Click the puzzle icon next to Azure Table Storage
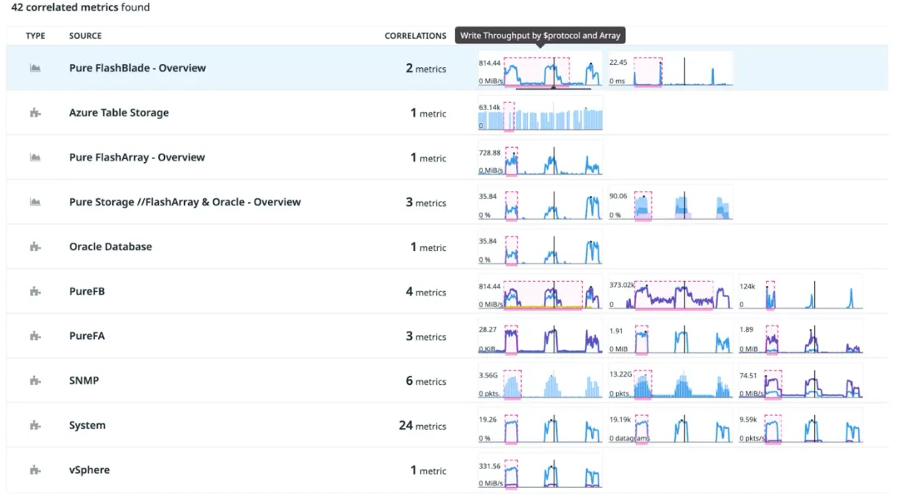Screen dimensions: 899x503 35,113
